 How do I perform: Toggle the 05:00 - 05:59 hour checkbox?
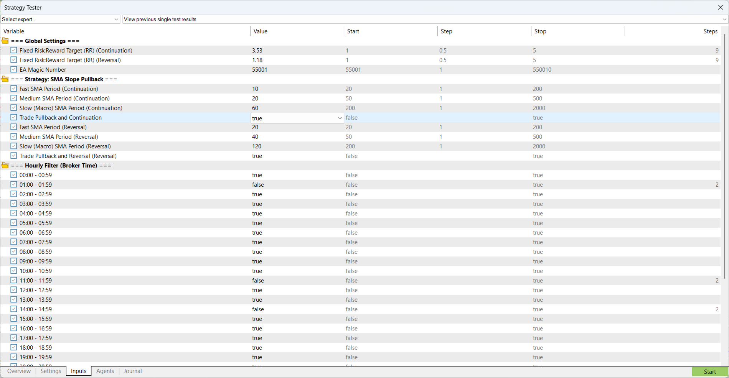click(x=14, y=223)
